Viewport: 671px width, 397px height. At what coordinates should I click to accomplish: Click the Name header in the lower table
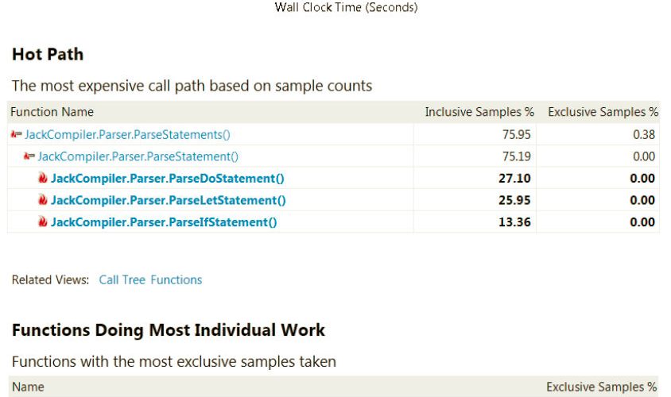point(27,387)
